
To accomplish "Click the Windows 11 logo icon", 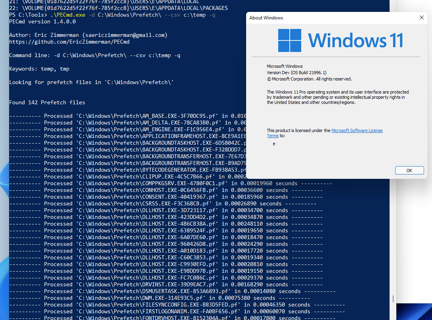I will pos(290,40).
